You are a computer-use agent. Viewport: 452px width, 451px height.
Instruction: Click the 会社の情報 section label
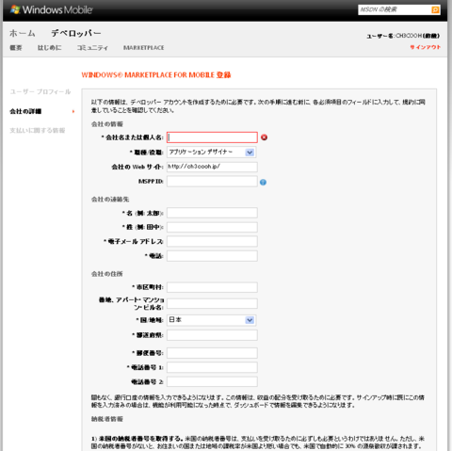(x=107, y=124)
